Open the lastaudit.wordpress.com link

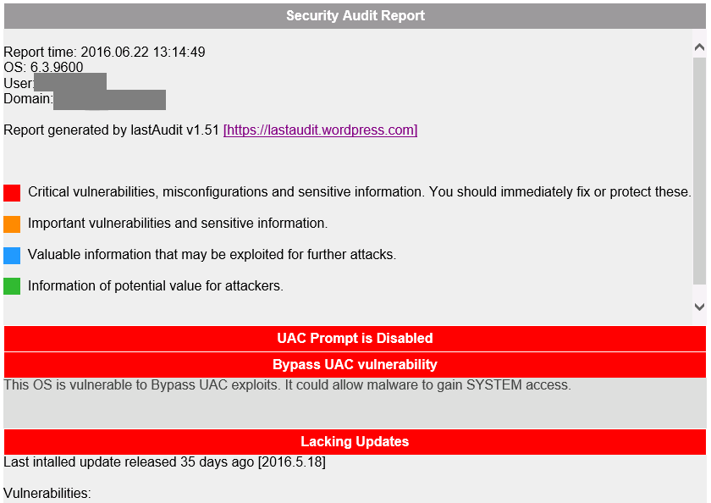(320, 130)
